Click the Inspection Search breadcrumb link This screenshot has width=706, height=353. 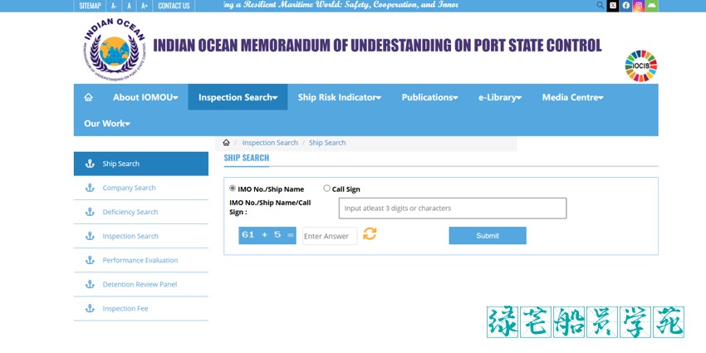click(x=270, y=143)
